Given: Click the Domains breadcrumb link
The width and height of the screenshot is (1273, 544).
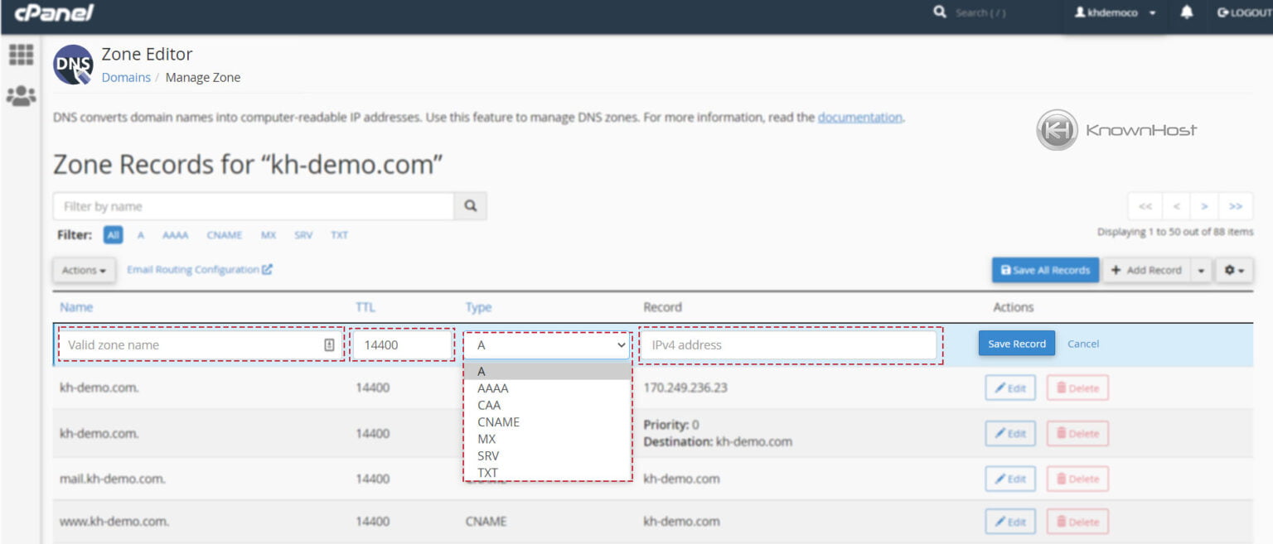Looking at the screenshot, I should click(126, 77).
